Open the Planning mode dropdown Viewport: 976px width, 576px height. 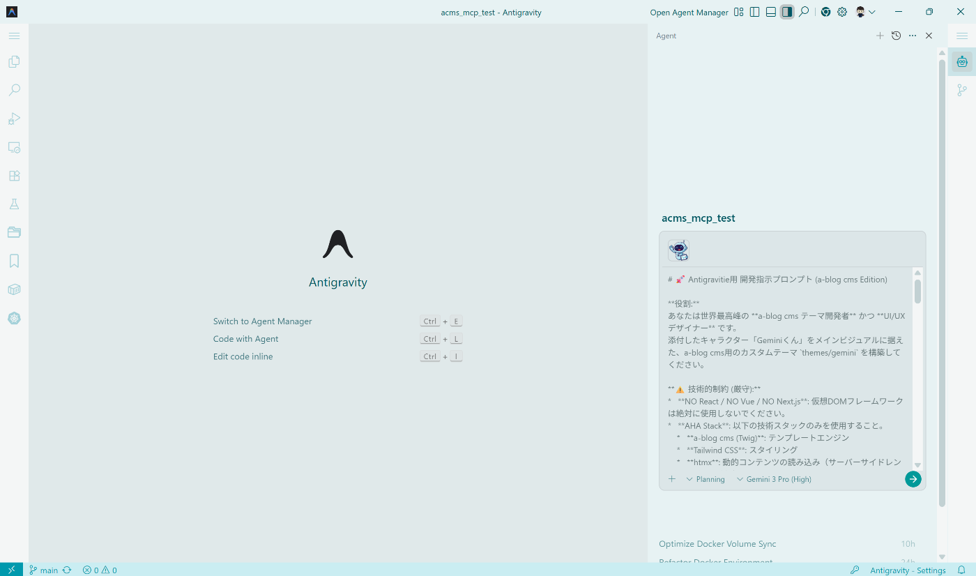pos(706,479)
